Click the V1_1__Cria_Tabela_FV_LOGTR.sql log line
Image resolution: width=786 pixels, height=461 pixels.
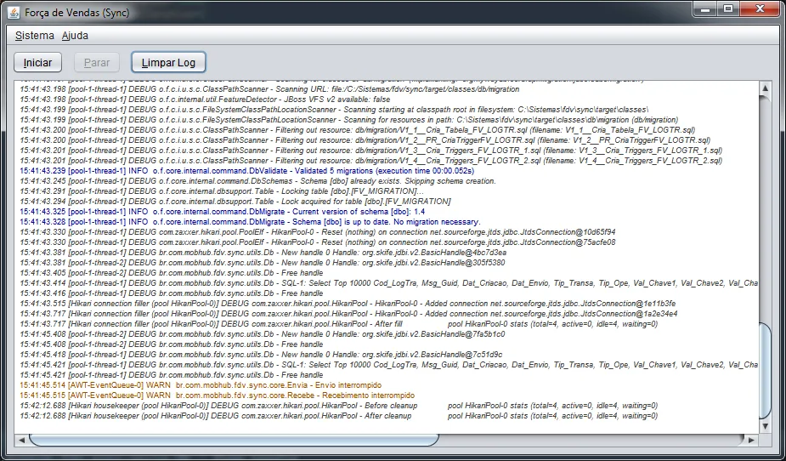(x=358, y=130)
